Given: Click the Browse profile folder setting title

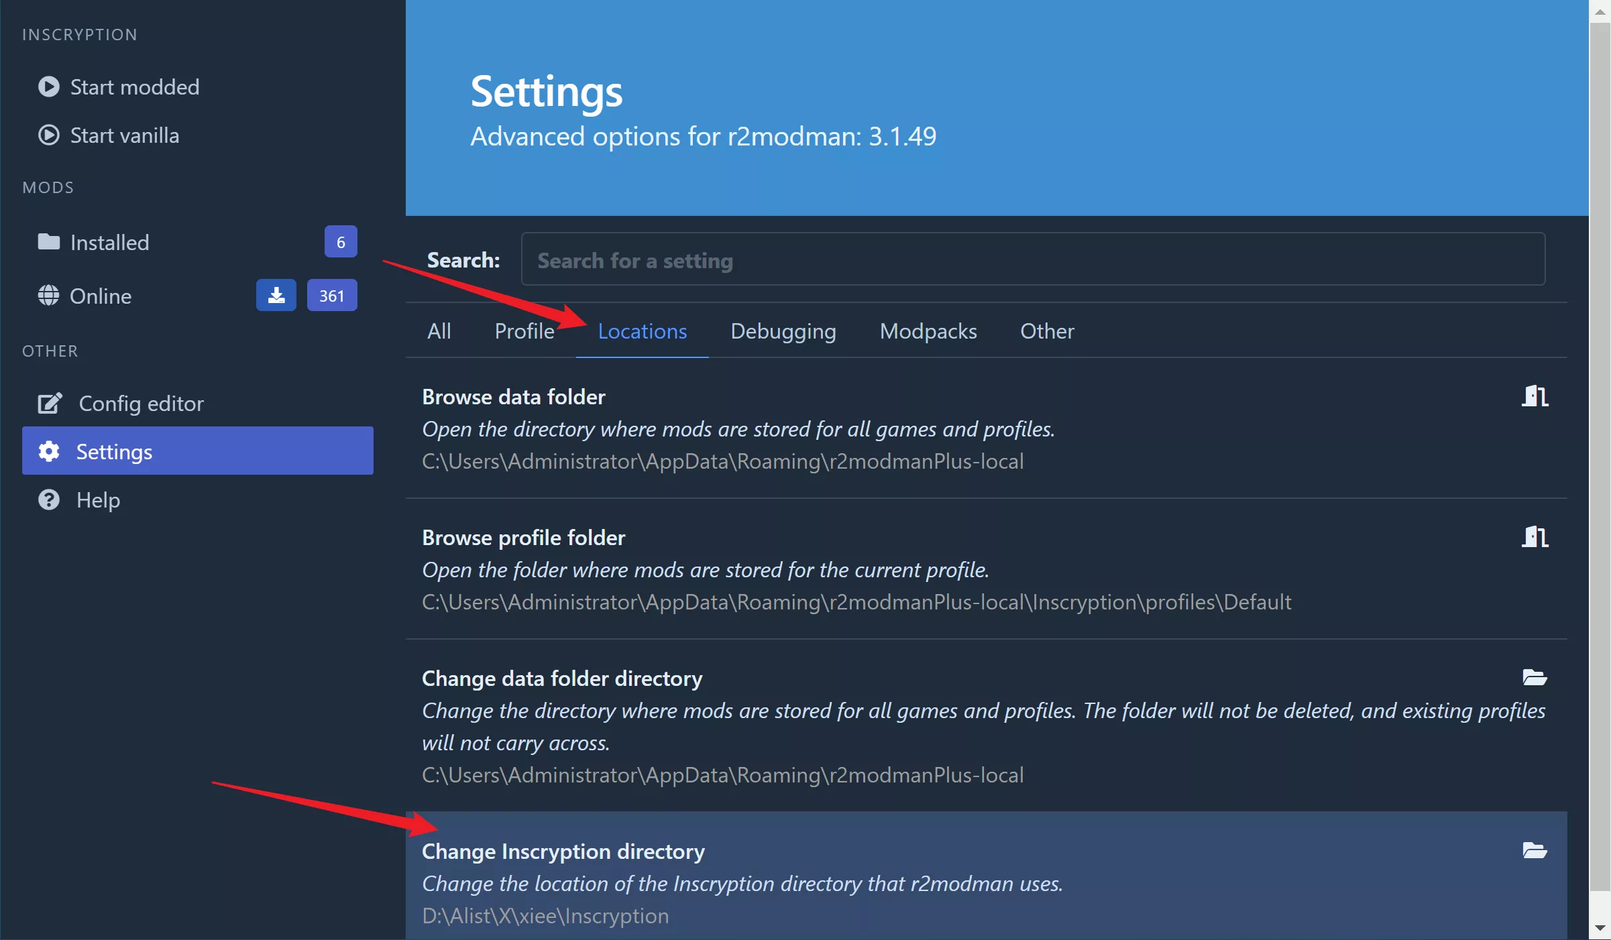Looking at the screenshot, I should (523, 538).
